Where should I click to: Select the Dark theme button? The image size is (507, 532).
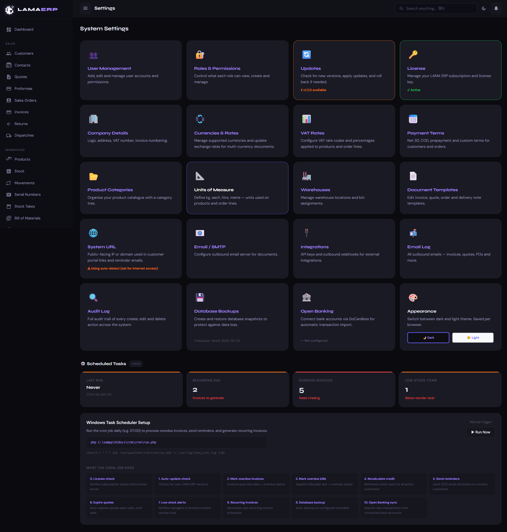[428, 338]
